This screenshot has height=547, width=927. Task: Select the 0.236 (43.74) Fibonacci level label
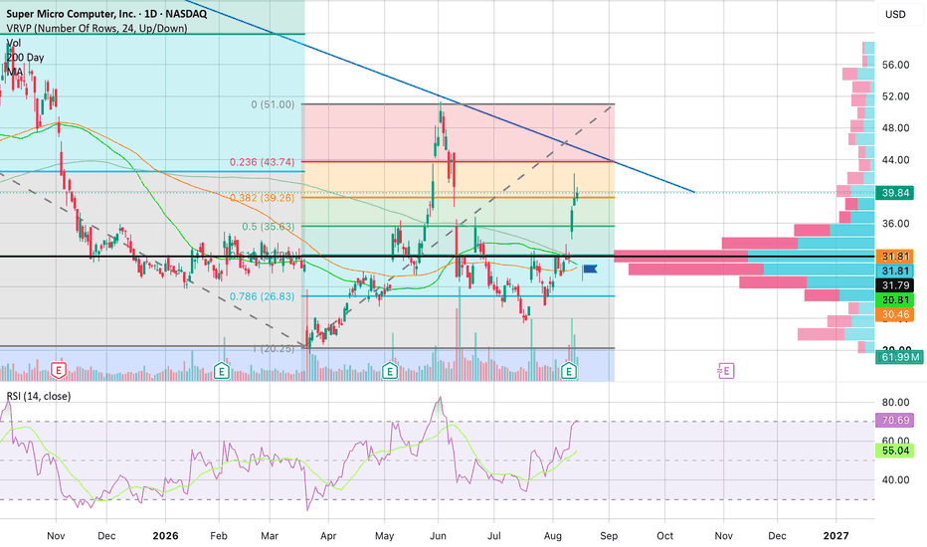pyautogui.click(x=262, y=161)
